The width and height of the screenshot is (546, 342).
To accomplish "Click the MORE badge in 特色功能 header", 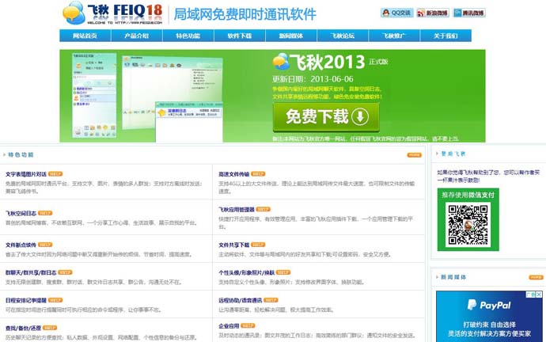I will [414, 155].
